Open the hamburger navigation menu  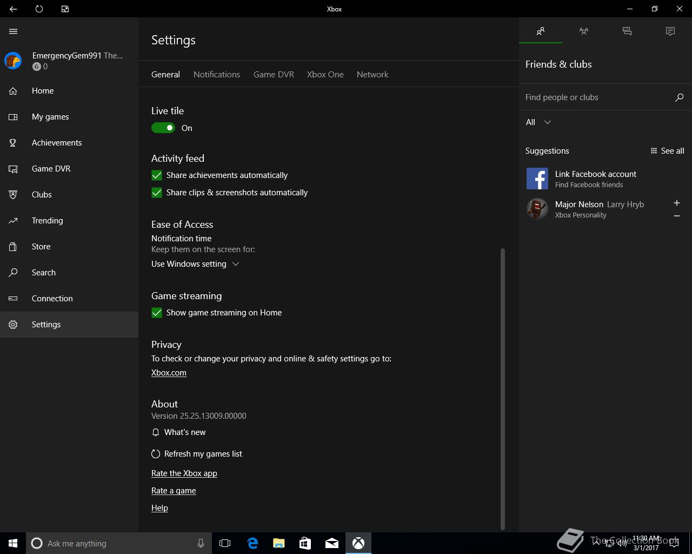click(x=14, y=31)
